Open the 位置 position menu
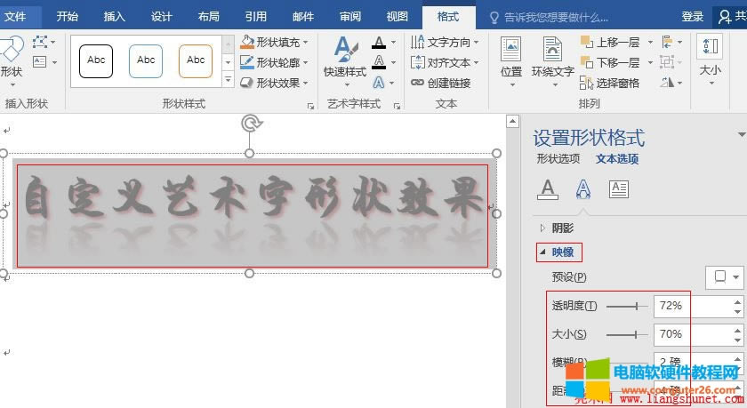Screen dimensions: 747x408 click(511, 61)
